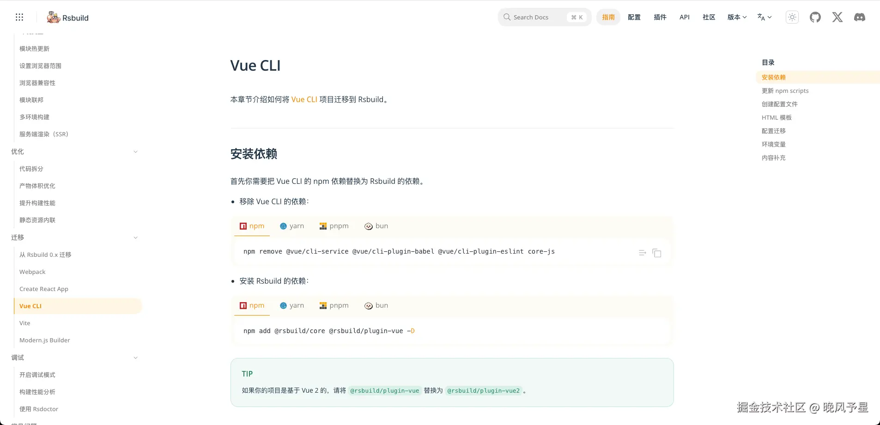The width and height of the screenshot is (880, 425).
Task: Click the 安装依赖 section heading
Action: (254, 154)
